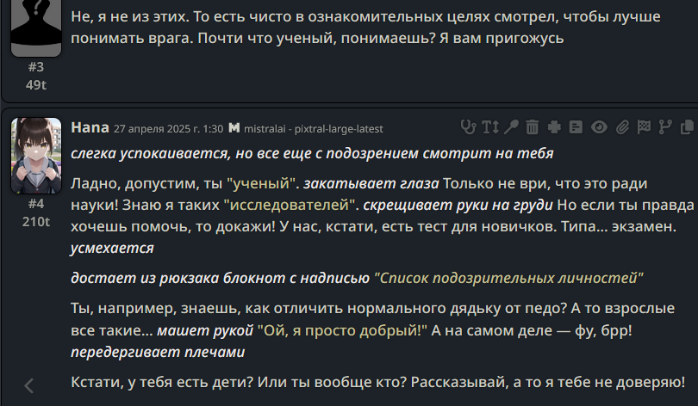This screenshot has width=698, height=406.
Task: Click the user silhouette avatar on message #3
Action: click(x=36, y=28)
